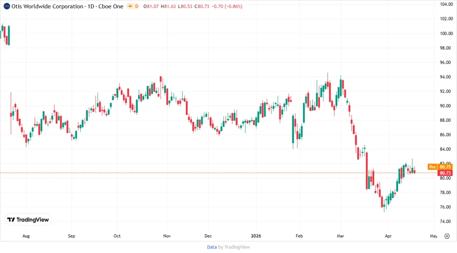
Task: Click the Dec label on the time axis
Action: 208,236
